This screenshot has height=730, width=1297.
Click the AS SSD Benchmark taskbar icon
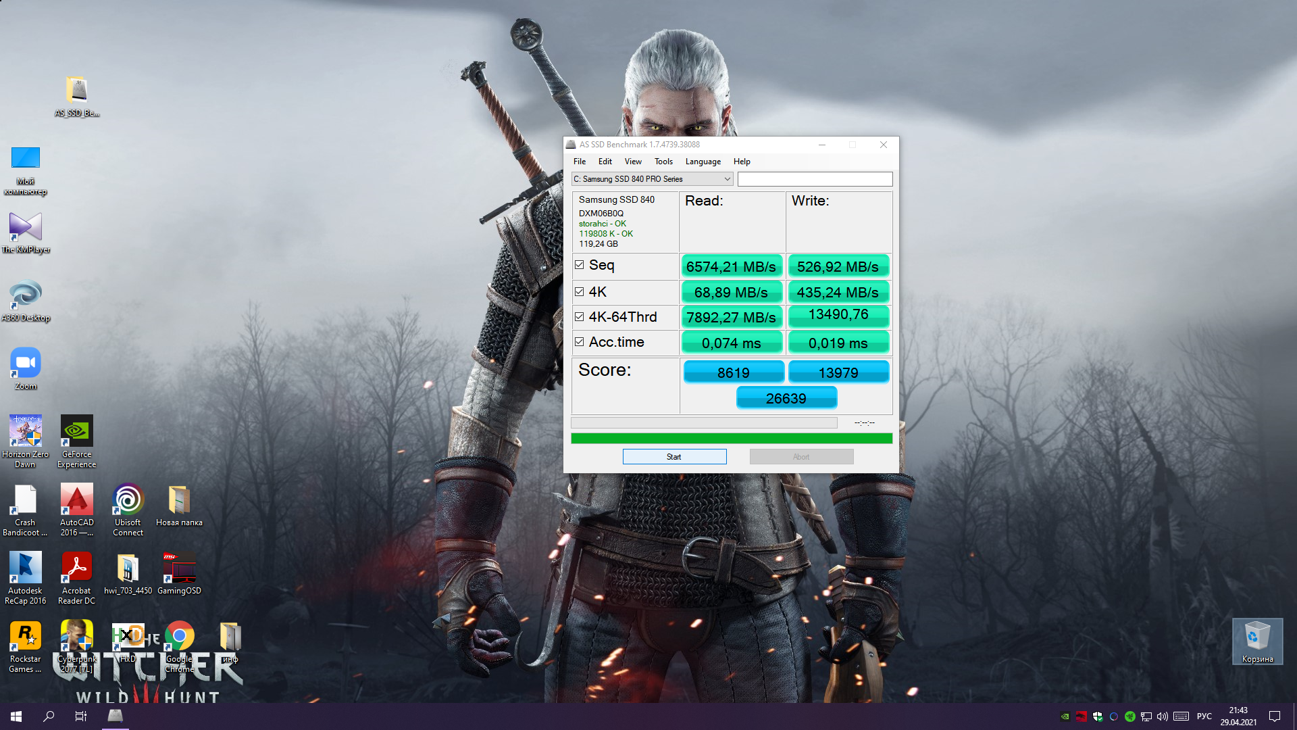(x=116, y=716)
